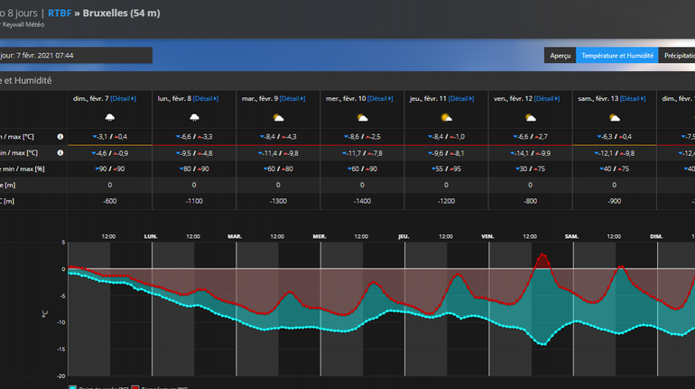Select the Température et Humidité tab
695x389 pixels.
[x=616, y=56]
